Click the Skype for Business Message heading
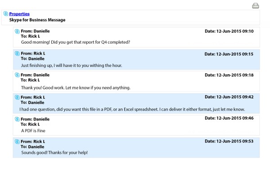 point(37,20)
